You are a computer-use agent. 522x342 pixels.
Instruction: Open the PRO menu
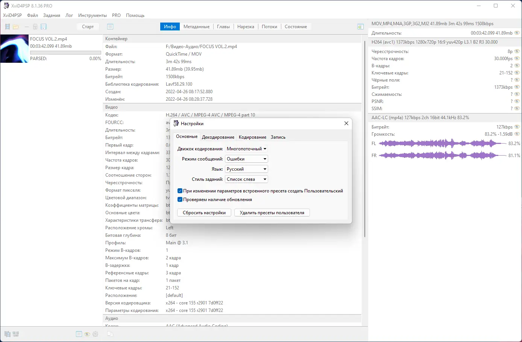point(117,15)
